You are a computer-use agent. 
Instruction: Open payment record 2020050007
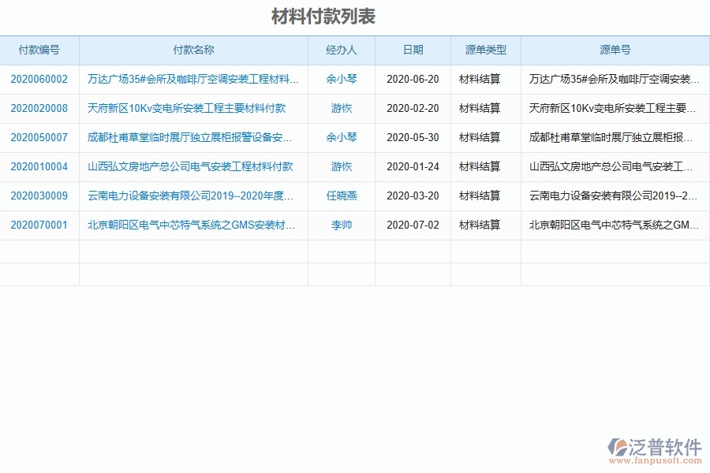point(39,138)
